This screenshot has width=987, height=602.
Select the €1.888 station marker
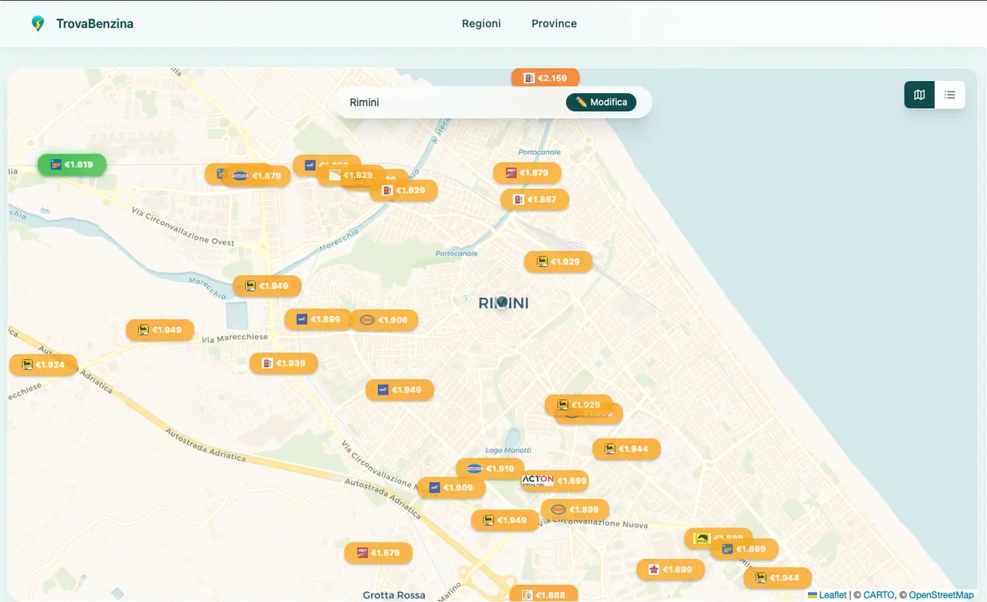(x=544, y=594)
